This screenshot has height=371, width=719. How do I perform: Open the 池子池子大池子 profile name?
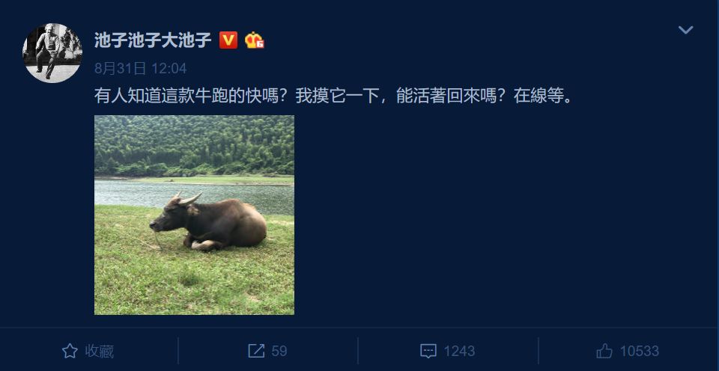click(x=153, y=40)
